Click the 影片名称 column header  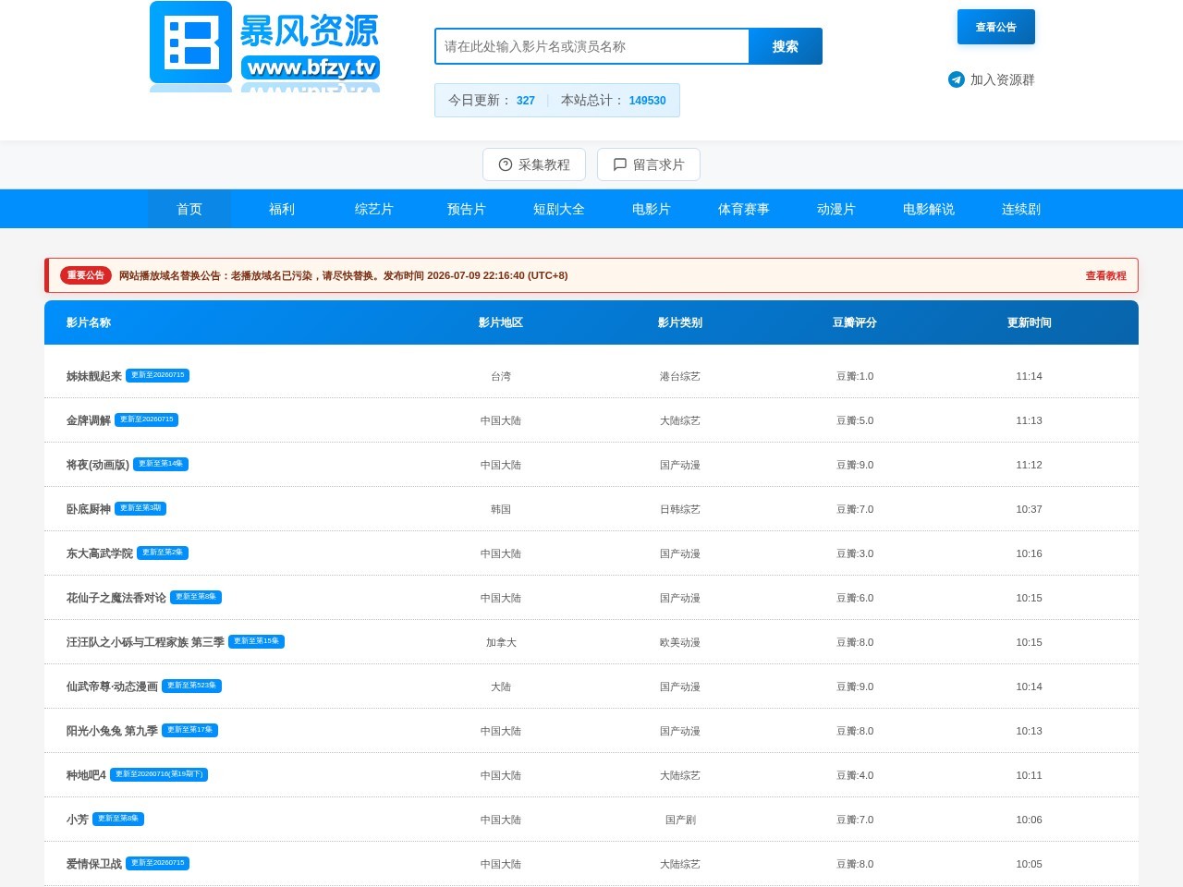[89, 322]
